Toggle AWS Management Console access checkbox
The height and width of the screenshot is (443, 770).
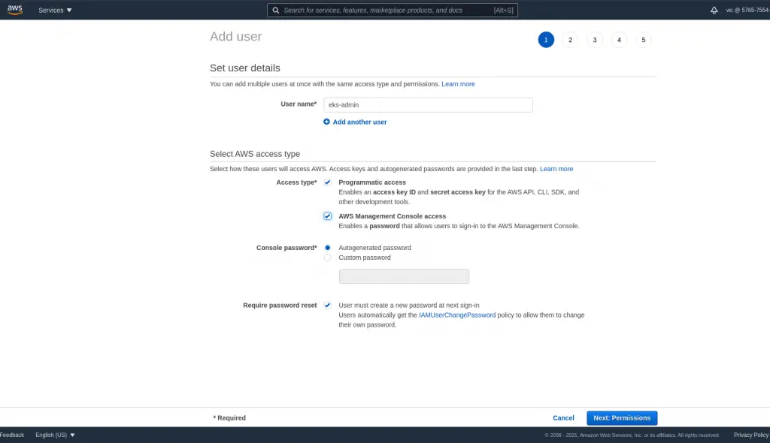328,216
